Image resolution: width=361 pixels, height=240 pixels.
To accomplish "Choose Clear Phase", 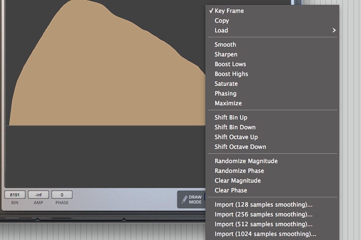I will [x=272, y=190].
